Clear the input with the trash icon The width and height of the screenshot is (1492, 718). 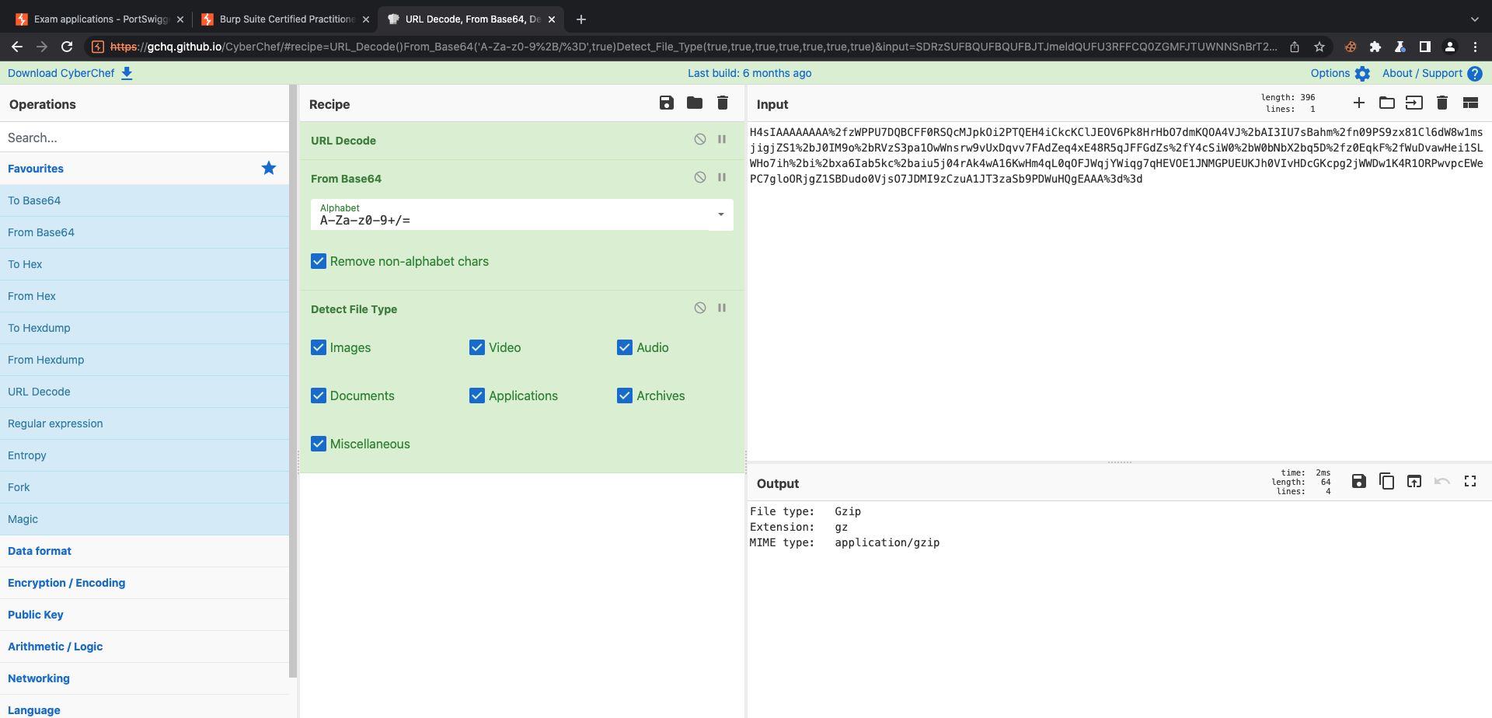coord(1442,103)
